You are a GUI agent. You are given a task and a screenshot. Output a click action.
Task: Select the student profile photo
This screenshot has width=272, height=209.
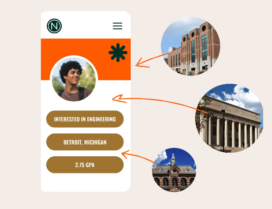pyautogui.click(x=74, y=79)
